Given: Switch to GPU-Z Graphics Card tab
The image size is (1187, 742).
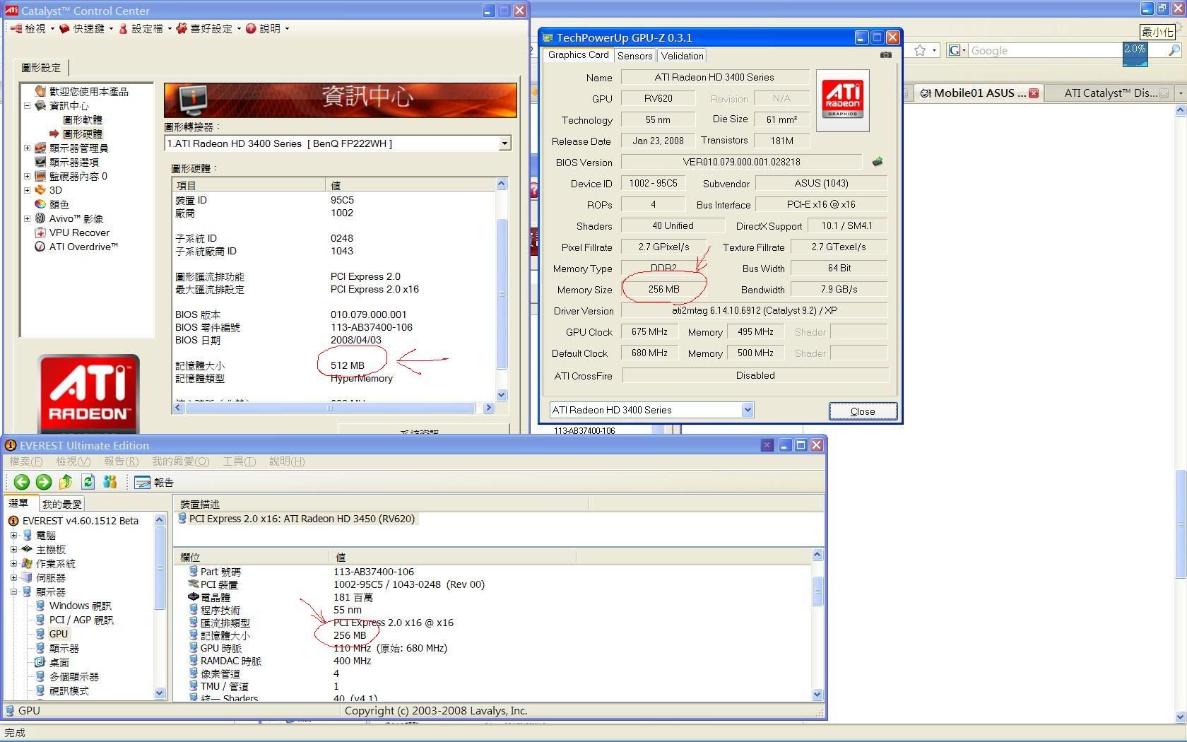Looking at the screenshot, I should [x=578, y=55].
